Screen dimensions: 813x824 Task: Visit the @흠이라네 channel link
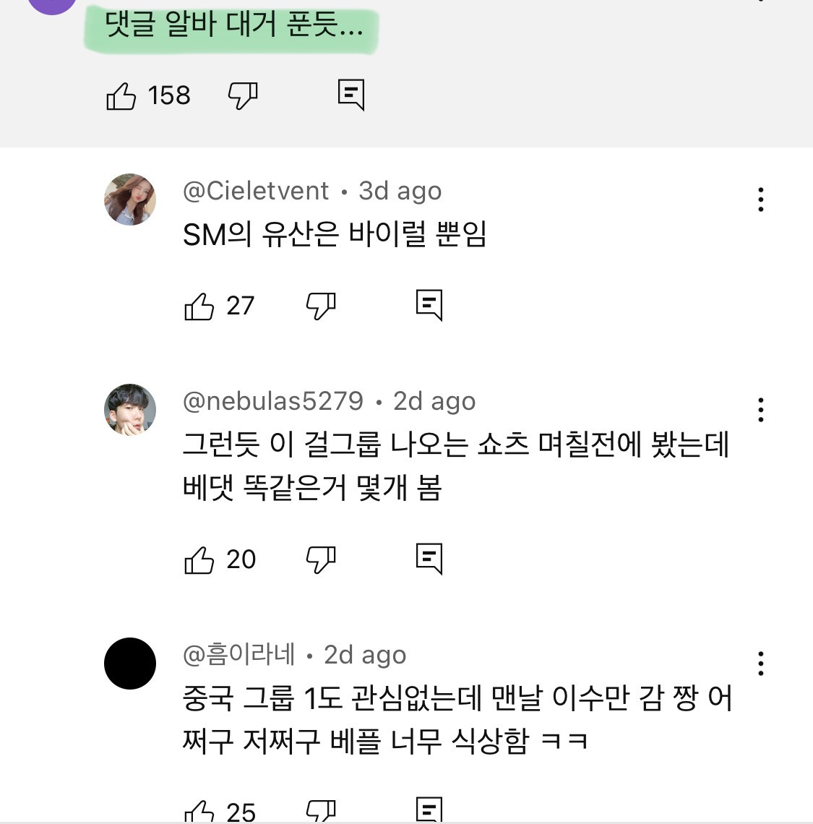point(239,655)
